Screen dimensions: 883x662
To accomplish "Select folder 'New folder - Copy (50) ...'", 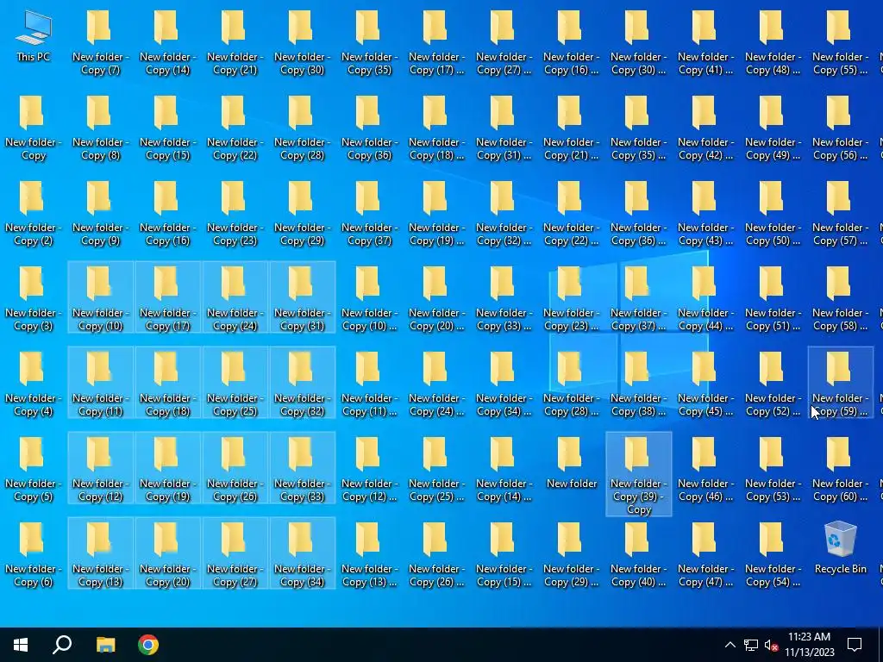I will tap(773, 214).
